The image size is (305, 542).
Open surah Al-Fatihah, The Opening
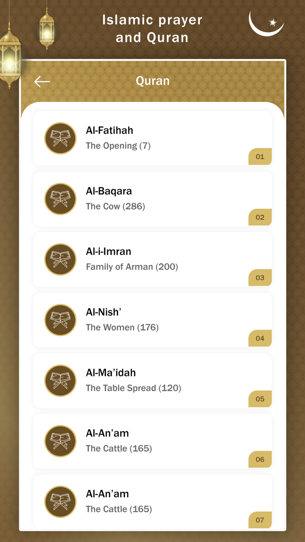pyautogui.click(x=152, y=138)
